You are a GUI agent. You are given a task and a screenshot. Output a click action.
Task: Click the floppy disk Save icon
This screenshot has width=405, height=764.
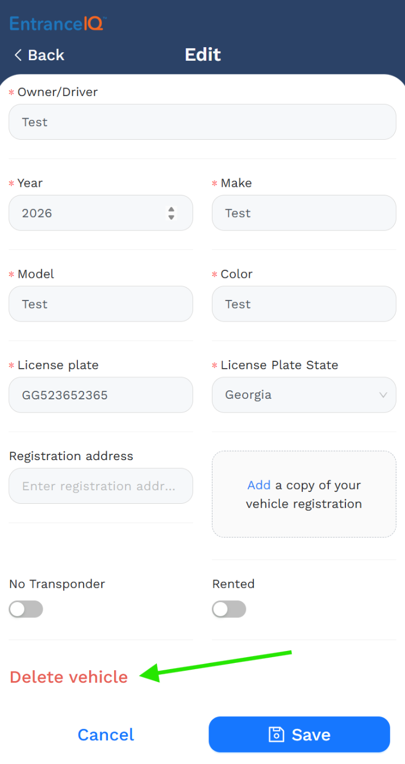[x=276, y=734]
